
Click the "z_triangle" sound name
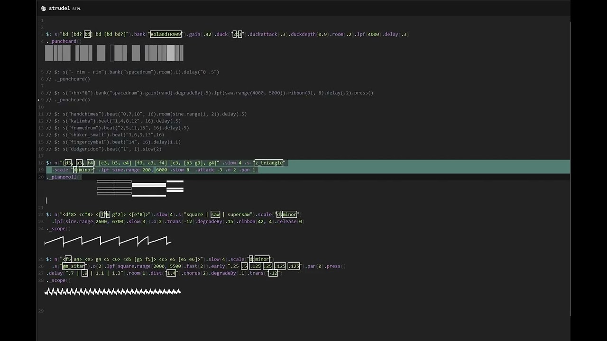point(269,163)
